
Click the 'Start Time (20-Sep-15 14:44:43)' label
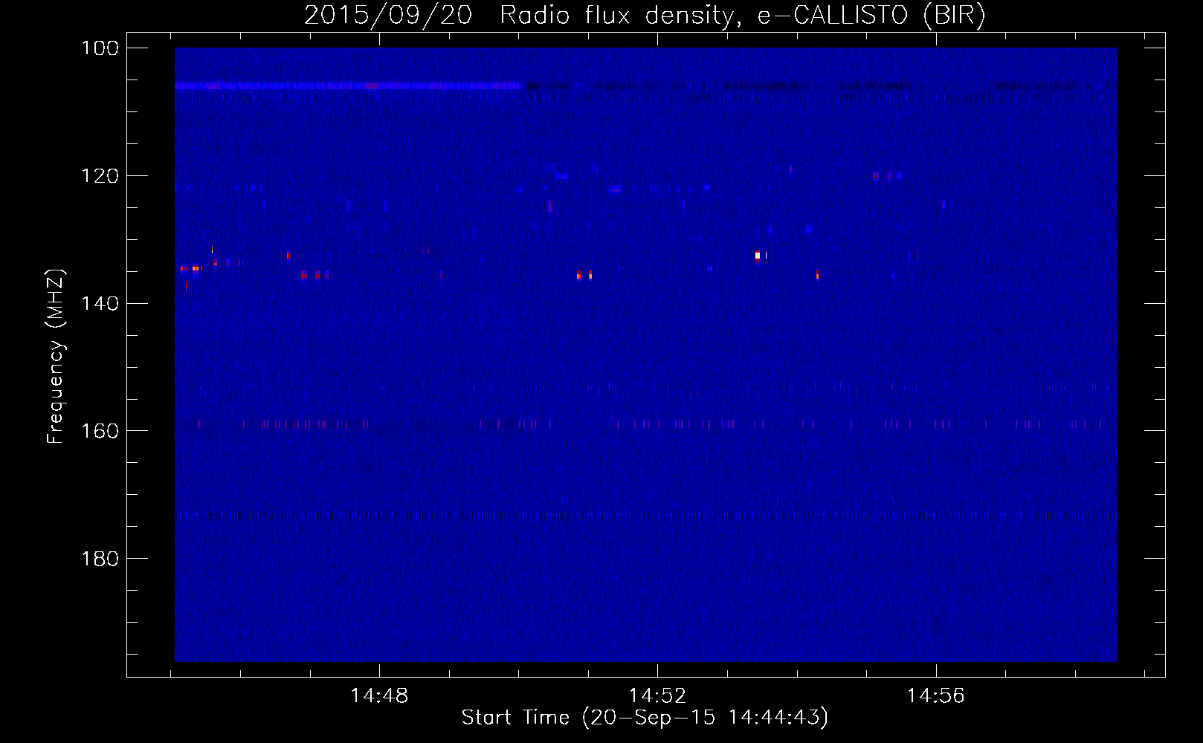click(645, 718)
